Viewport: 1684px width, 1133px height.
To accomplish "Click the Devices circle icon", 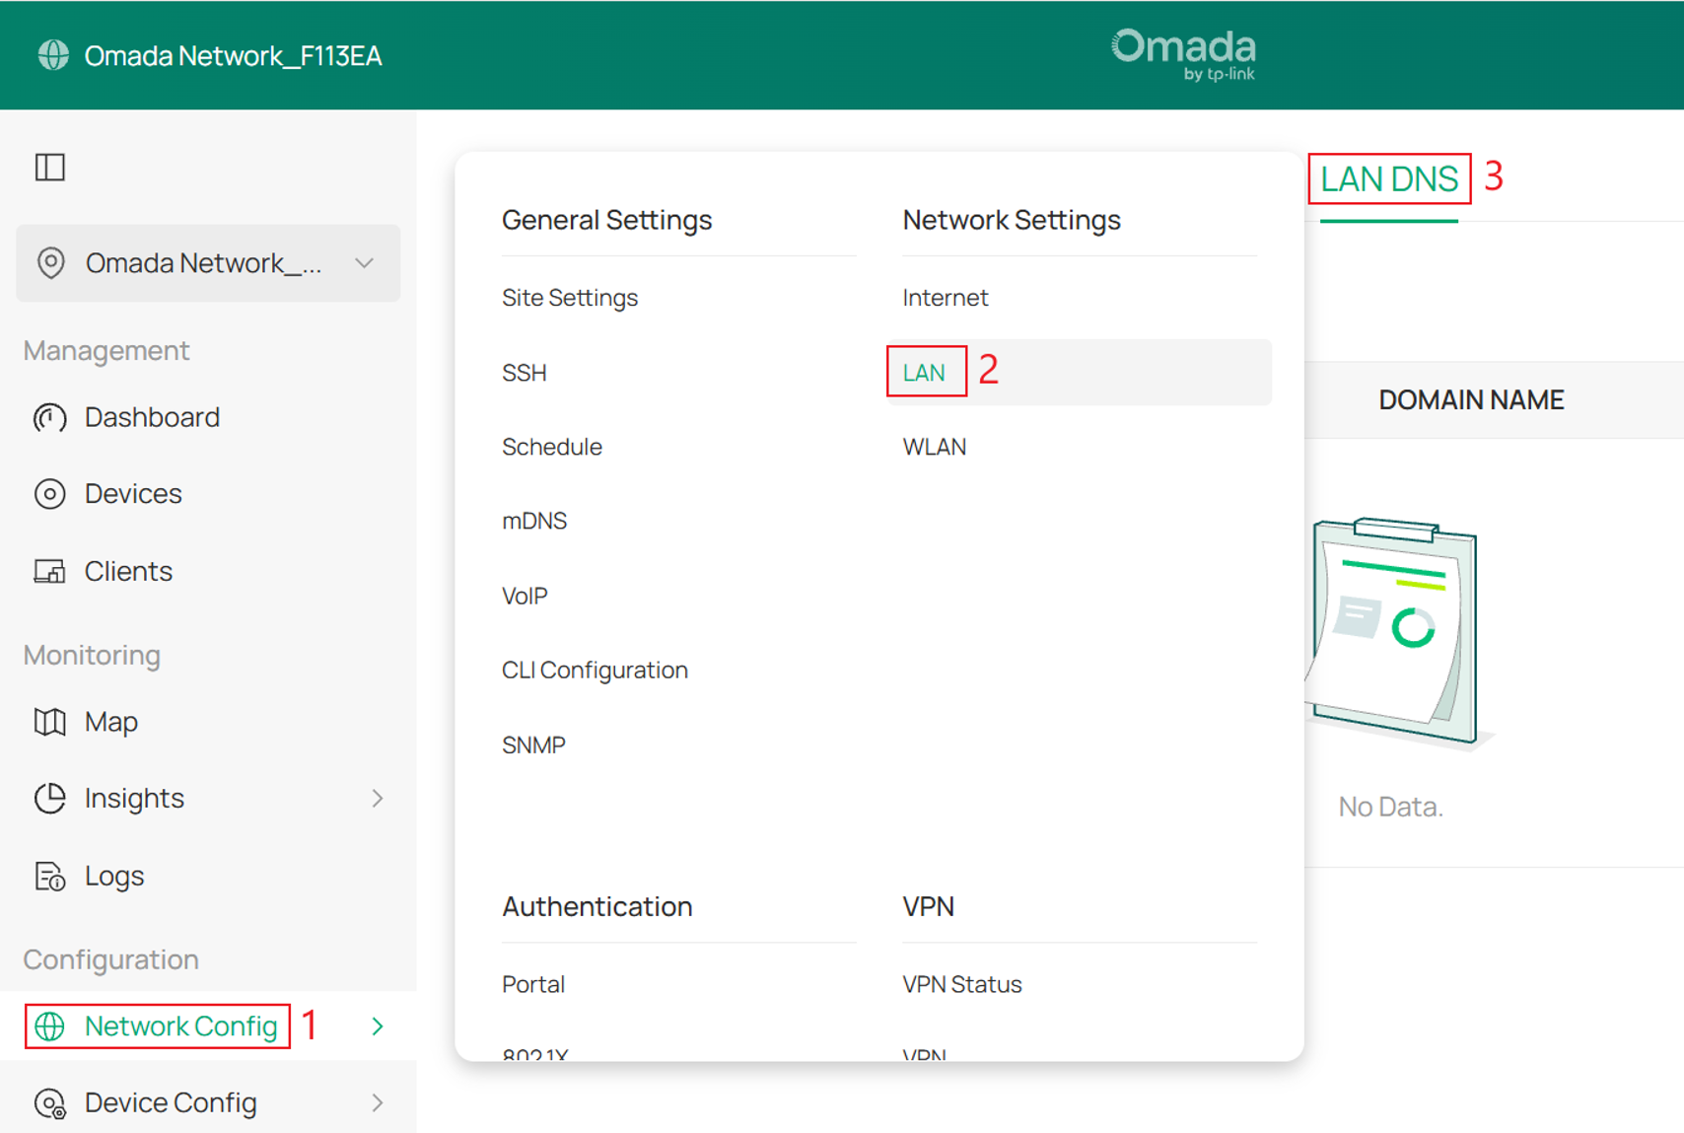I will (50, 494).
